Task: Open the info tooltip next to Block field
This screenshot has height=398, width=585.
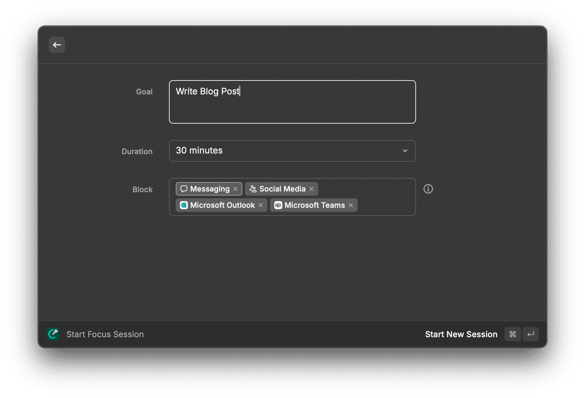Action: pos(428,189)
